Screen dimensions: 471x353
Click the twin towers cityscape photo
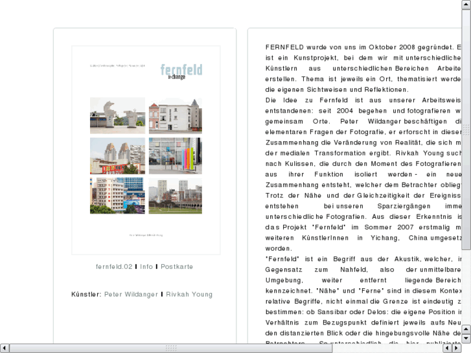click(117, 156)
